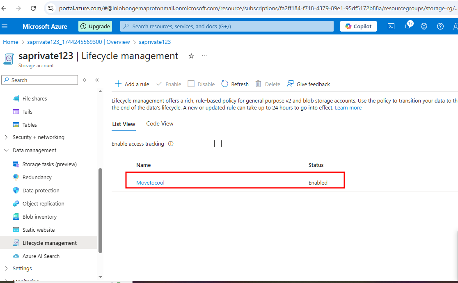Click the Status column header

click(316, 165)
